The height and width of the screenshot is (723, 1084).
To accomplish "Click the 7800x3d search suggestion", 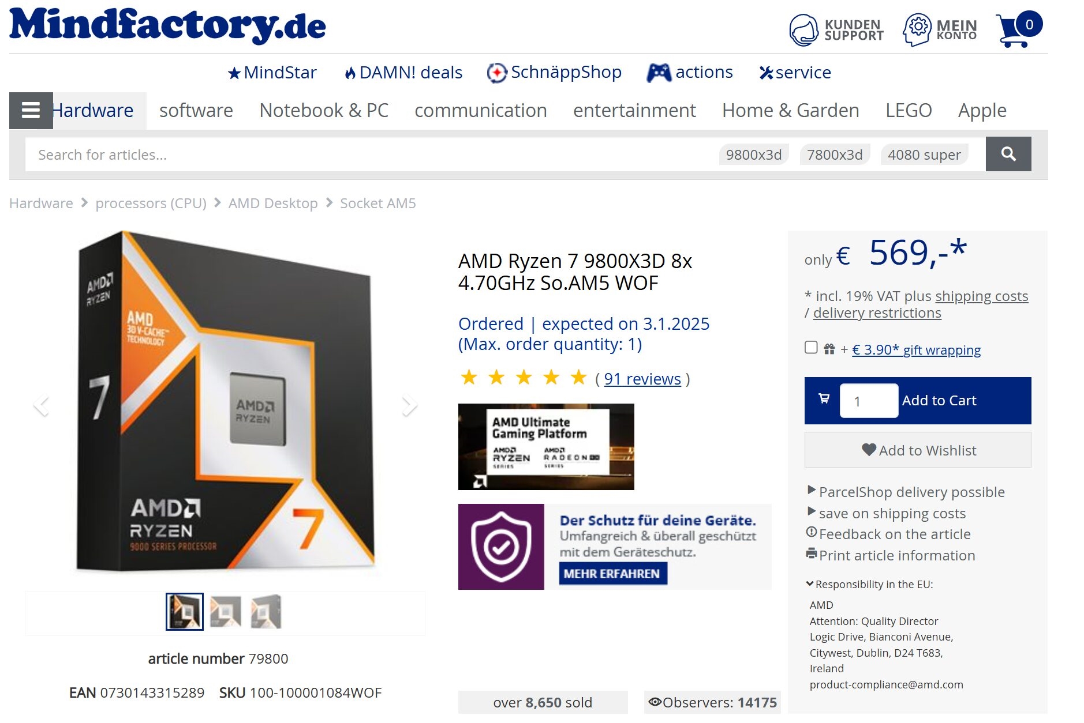I will tap(835, 155).
